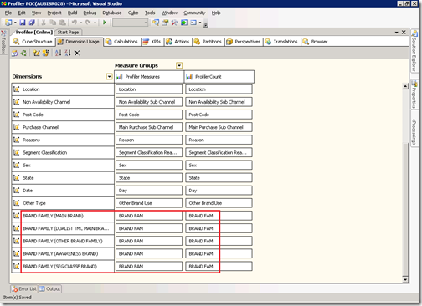Switch to the Browser tab

[315, 42]
